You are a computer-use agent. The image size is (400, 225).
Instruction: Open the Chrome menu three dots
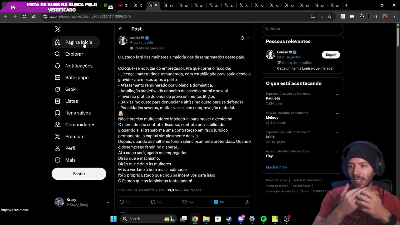394,16
